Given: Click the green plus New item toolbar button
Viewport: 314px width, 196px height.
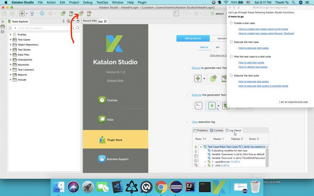Looking at the screenshot, I should pyautogui.click(x=22, y=13).
